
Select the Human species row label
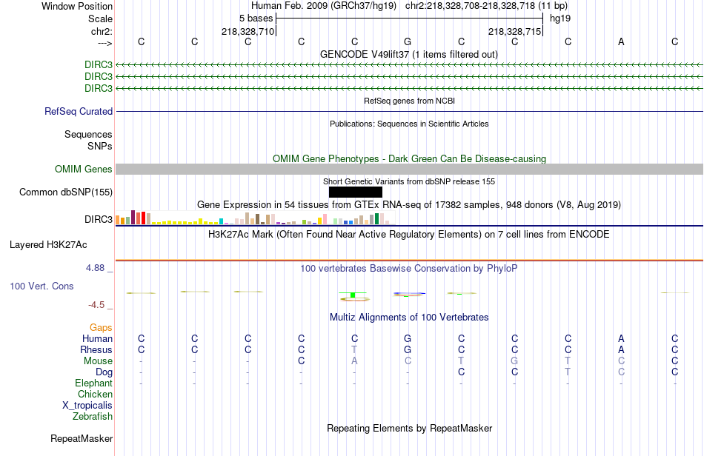[97, 338]
